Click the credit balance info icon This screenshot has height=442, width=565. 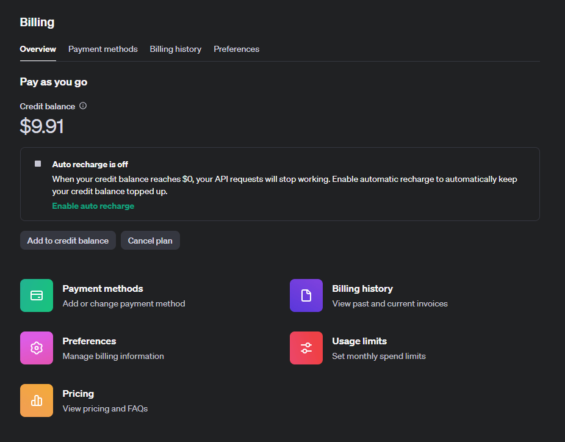83,106
